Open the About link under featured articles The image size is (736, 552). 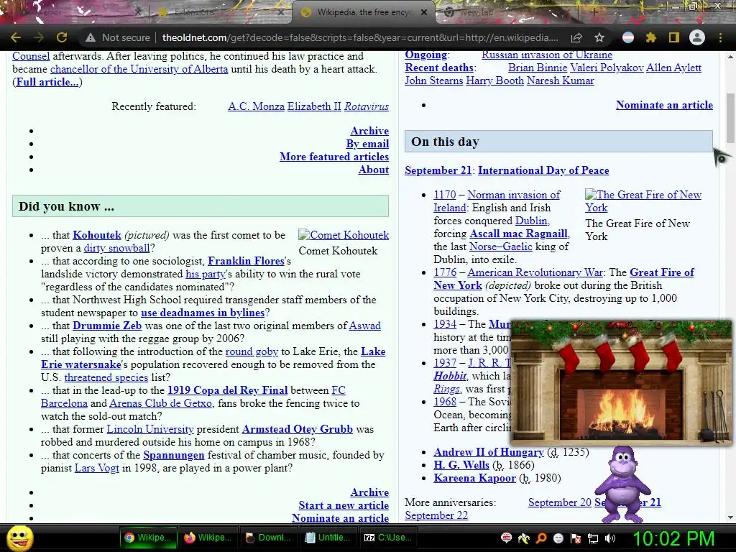[374, 170]
